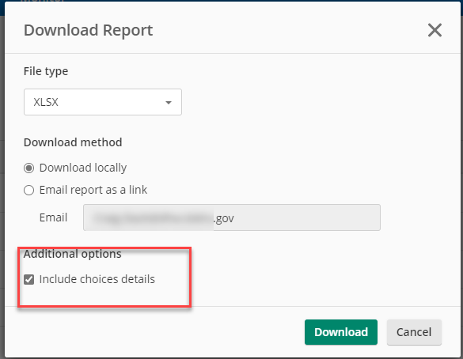Click the dropdown arrow beside XLSX
The image size is (463, 359).
click(x=169, y=103)
